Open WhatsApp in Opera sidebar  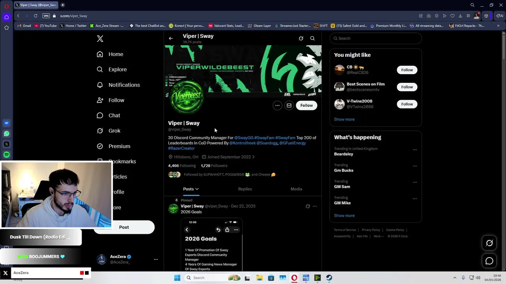(x=6, y=134)
